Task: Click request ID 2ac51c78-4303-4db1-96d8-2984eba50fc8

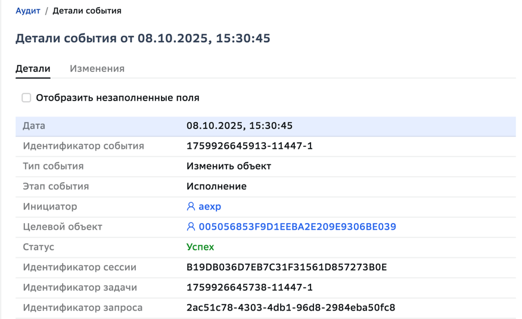Action: point(291,308)
